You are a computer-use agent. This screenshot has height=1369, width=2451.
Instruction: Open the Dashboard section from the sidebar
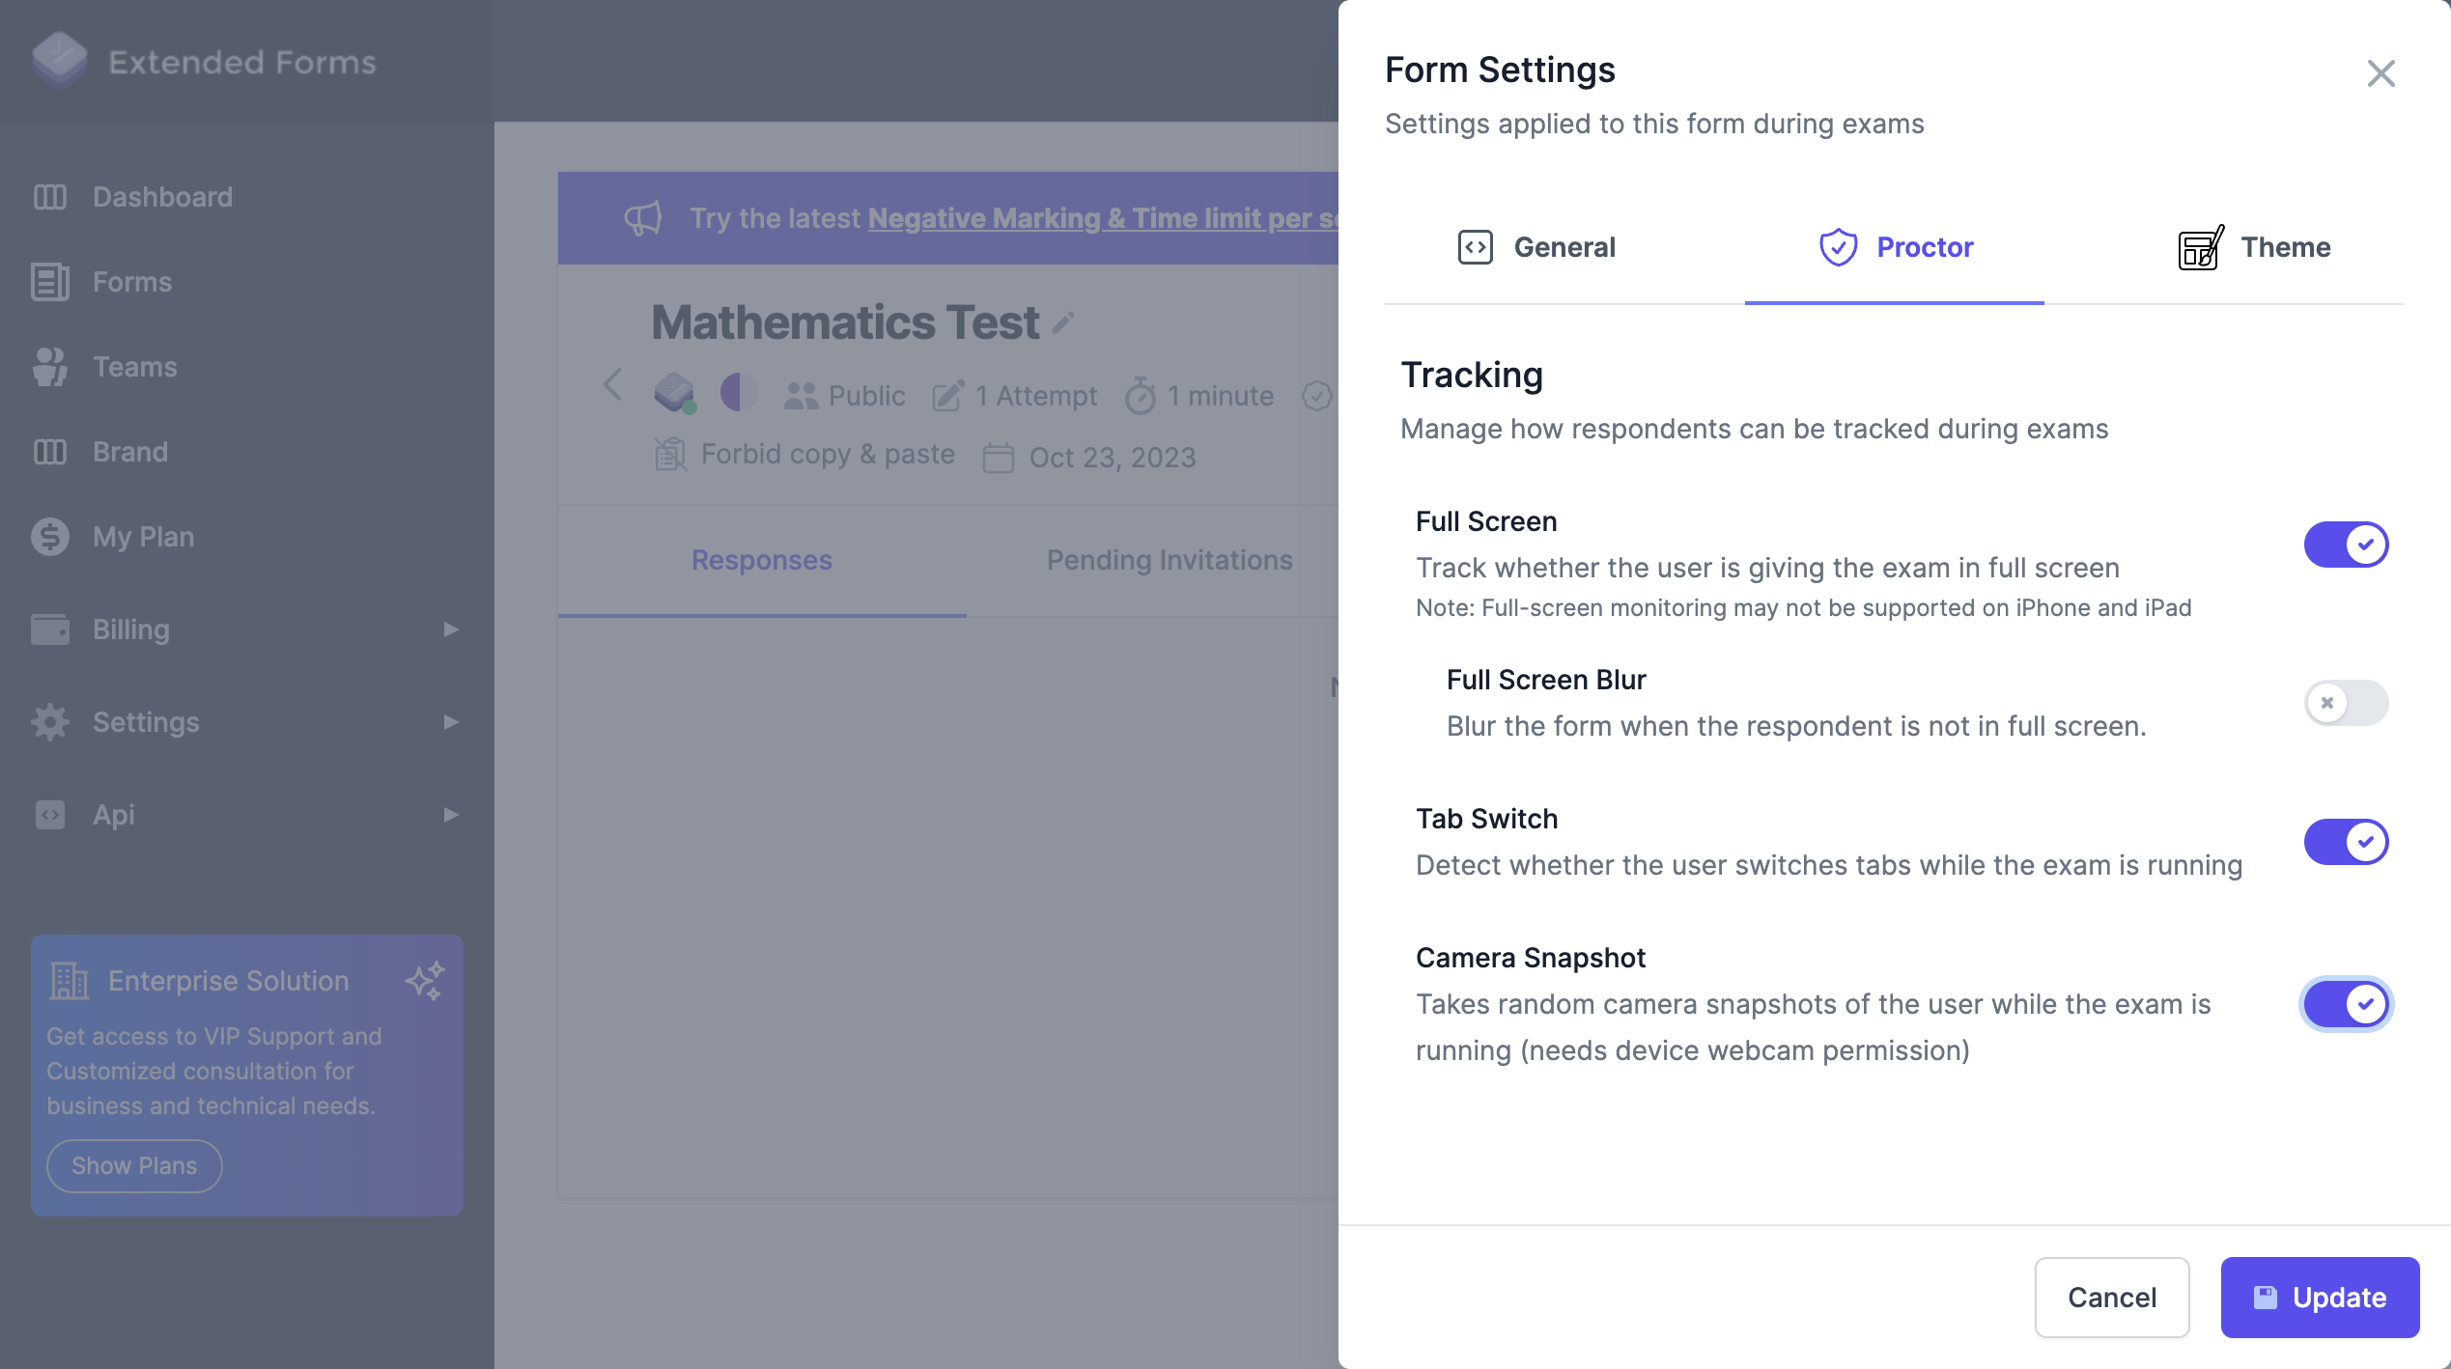161,197
